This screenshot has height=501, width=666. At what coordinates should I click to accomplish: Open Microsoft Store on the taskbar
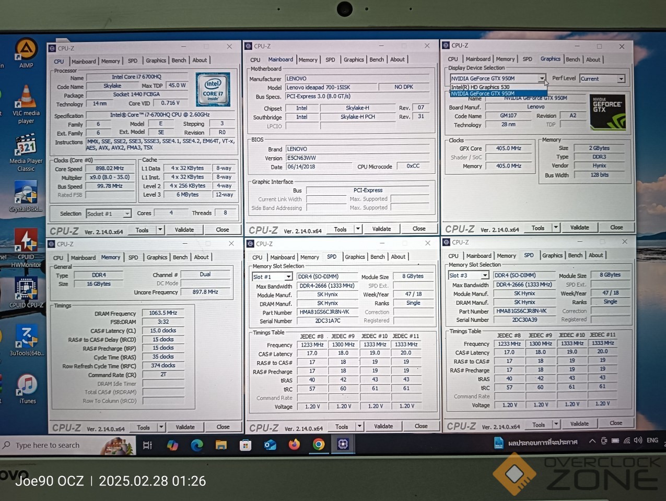tap(246, 445)
